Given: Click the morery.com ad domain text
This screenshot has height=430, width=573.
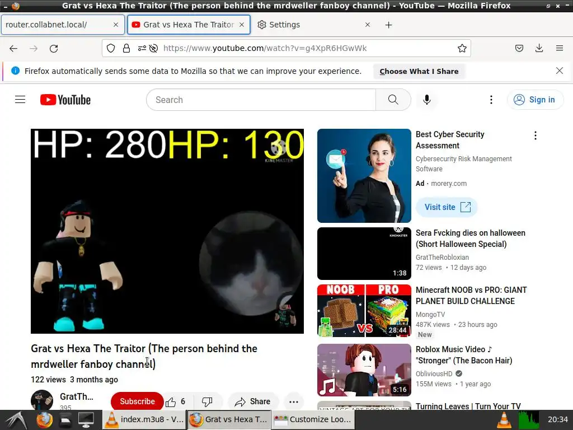Looking at the screenshot, I should click(x=448, y=184).
